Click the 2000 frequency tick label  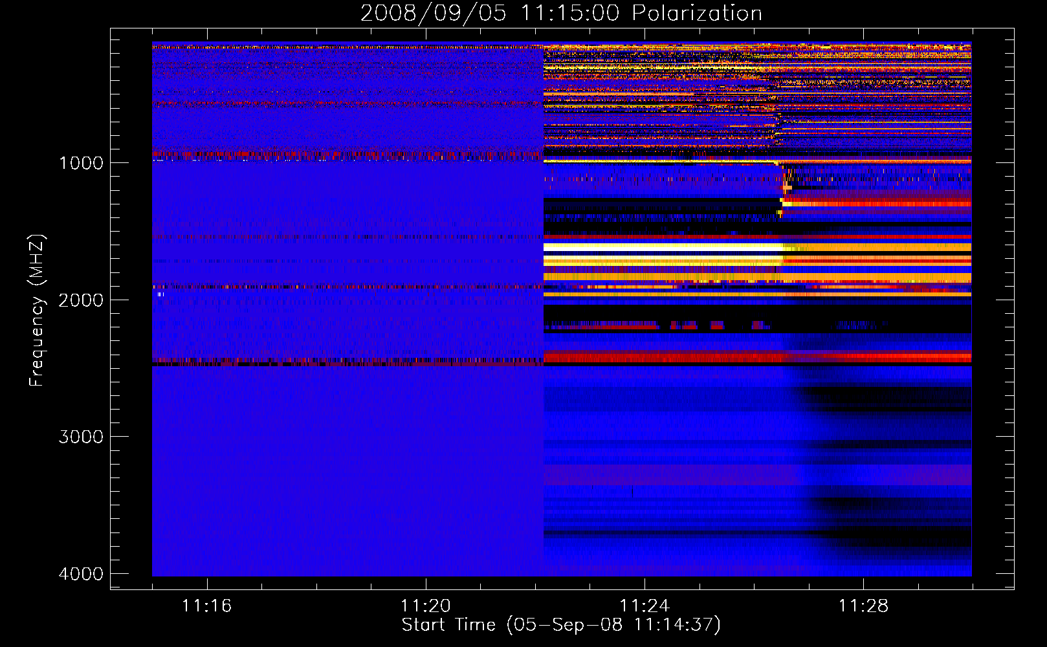coord(81,300)
